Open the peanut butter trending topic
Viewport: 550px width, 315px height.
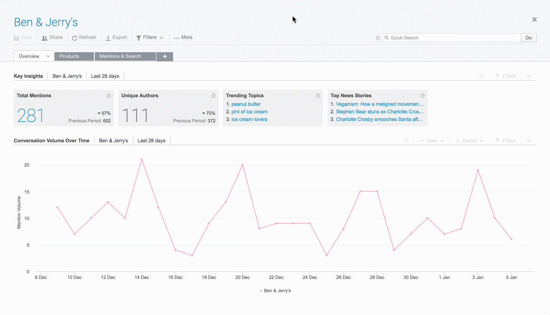coord(246,104)
